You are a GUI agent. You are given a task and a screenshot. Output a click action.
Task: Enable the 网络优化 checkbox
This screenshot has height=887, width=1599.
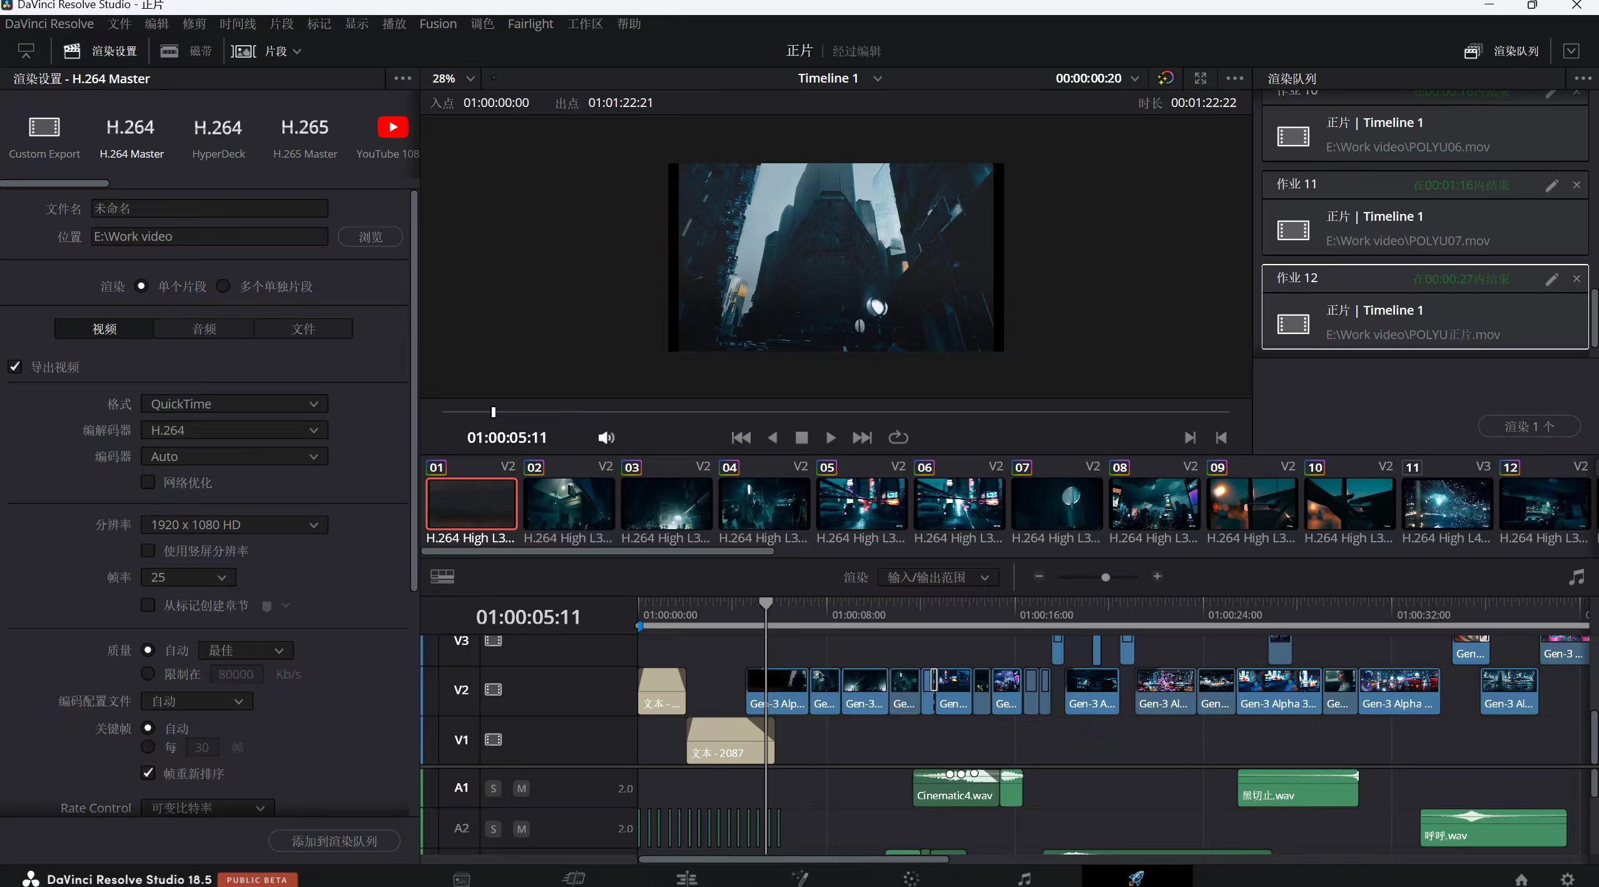(x=148, y=482)
